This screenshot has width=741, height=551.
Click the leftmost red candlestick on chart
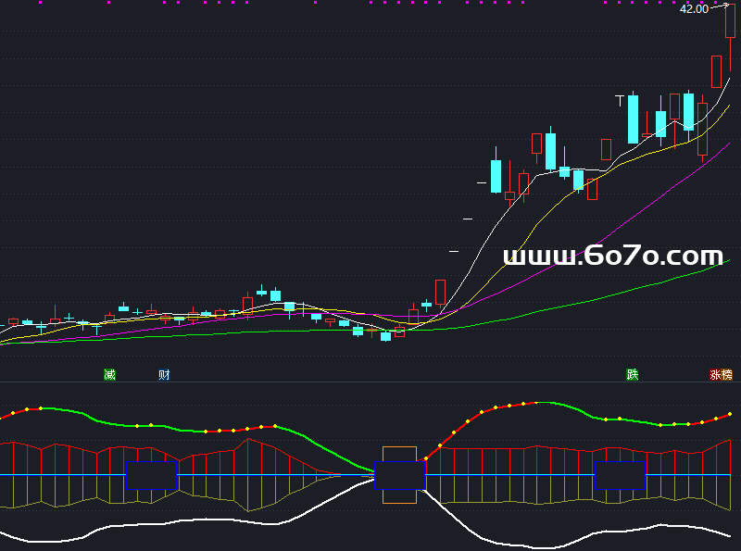point(13,321)
